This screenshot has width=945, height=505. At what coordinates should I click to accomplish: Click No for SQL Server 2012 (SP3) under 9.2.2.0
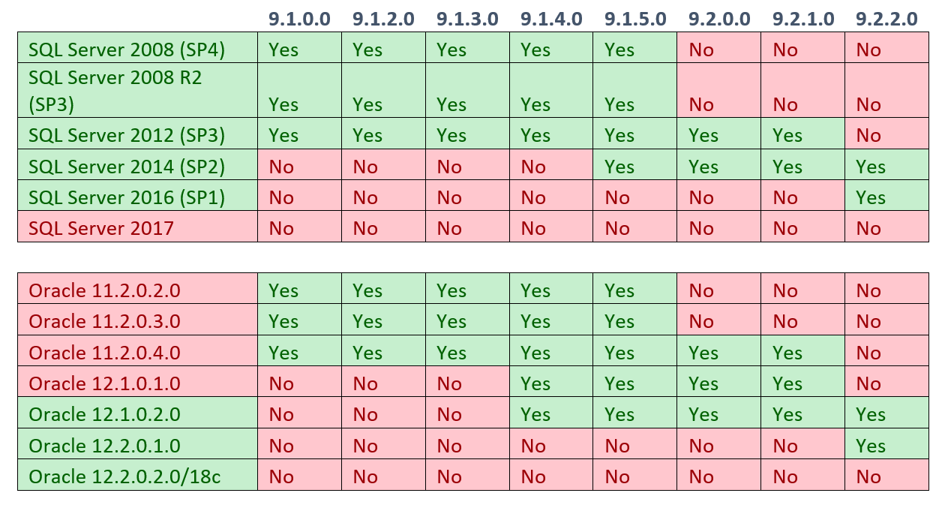(868, 136)
